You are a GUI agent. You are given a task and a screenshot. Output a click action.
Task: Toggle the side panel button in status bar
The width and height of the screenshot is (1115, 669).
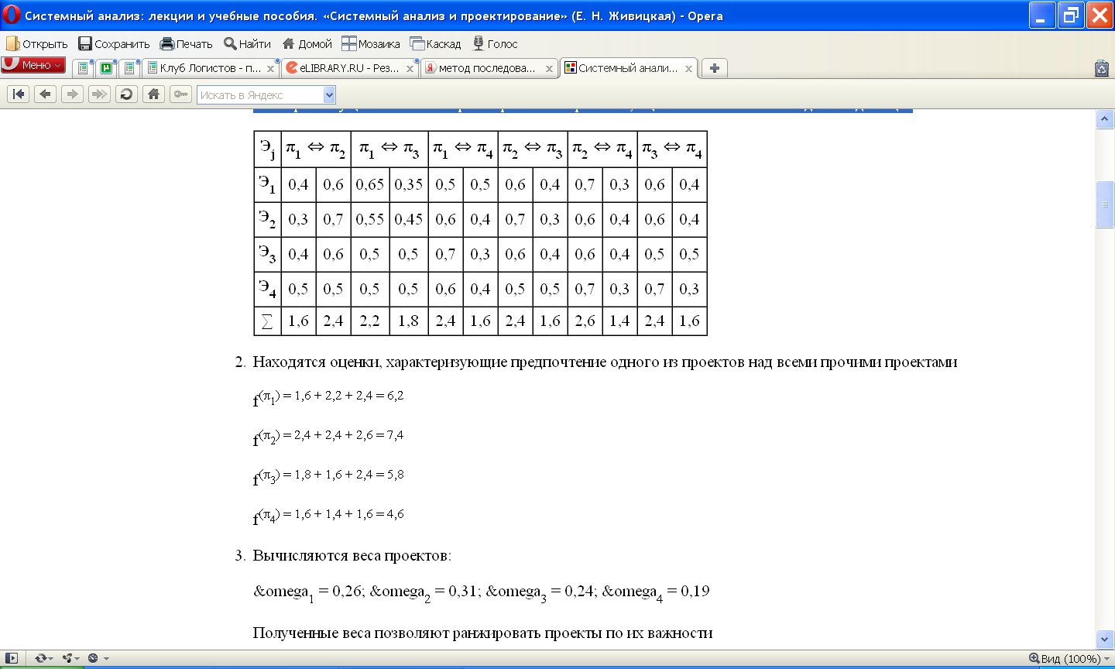coord(12,658)
